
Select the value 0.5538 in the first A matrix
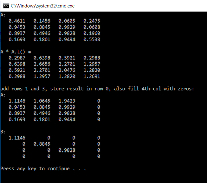tap(92, 40)
